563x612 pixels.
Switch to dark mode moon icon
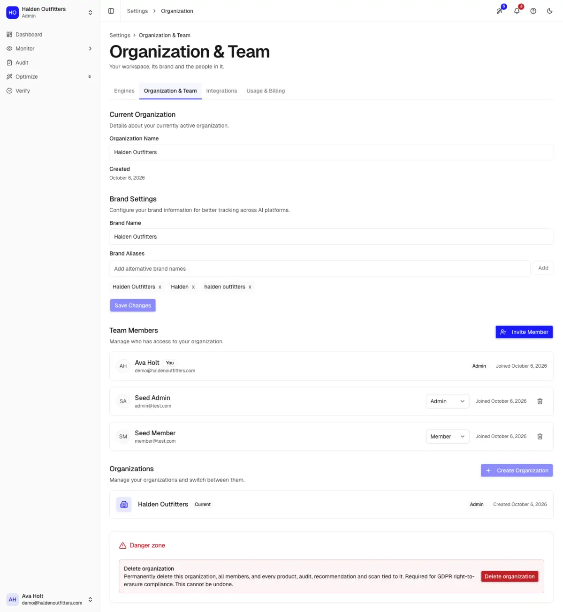point(550,11)
